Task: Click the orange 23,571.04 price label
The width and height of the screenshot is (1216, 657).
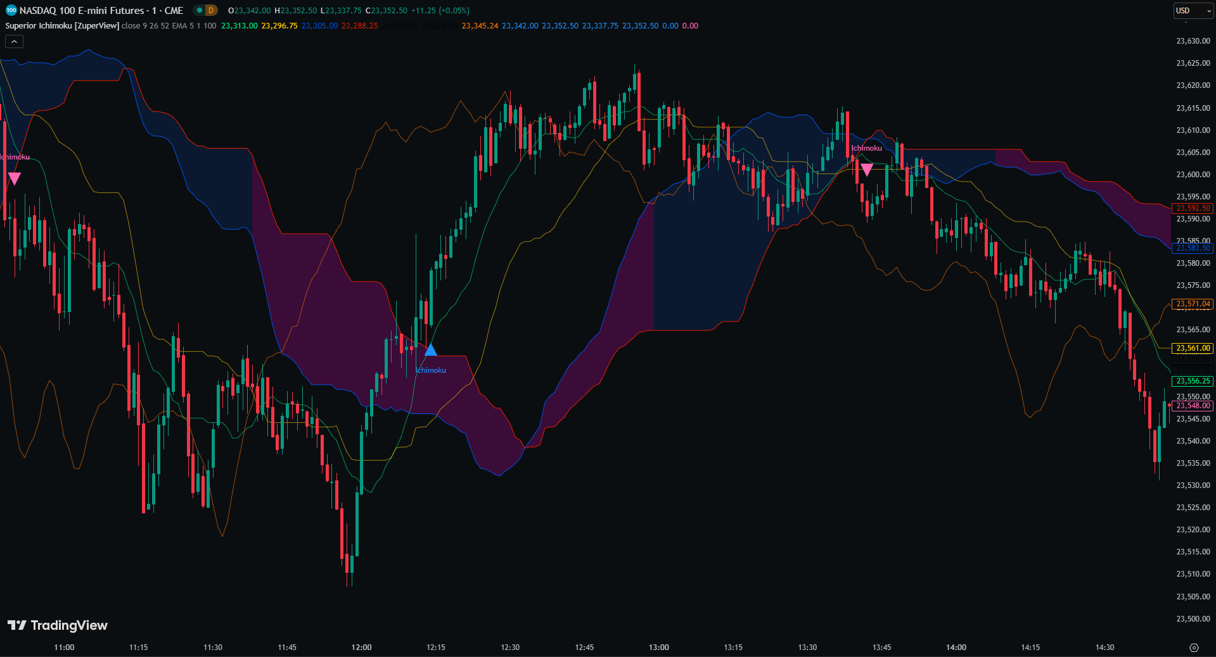Action: pos(1193,304)
